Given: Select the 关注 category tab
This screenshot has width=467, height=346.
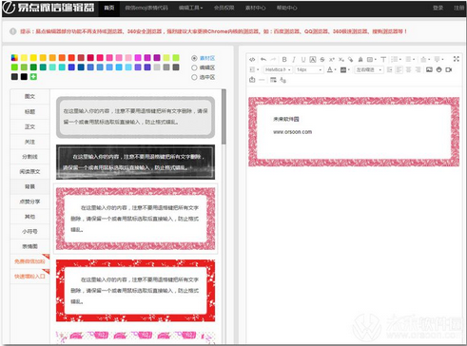Looking at the screenshot, I should tap(29, 142).
